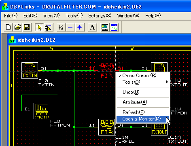Select the component placement tool icon
Screen dimensions: 191x146
[49, 27]
